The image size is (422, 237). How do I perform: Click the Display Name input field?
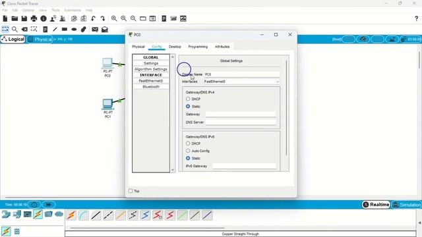click(242, 74)
